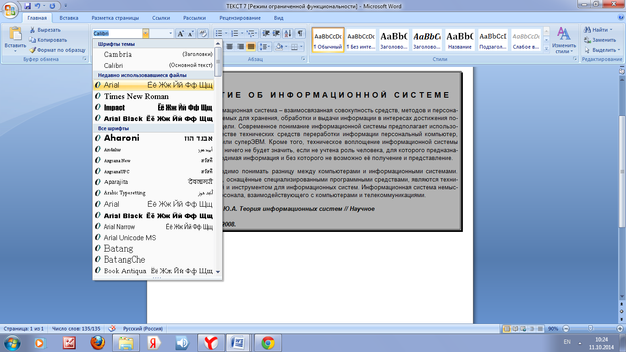Screen dimensions: 626x352
Task: Switch to the Ссылки tab
Action: point(161,18)
